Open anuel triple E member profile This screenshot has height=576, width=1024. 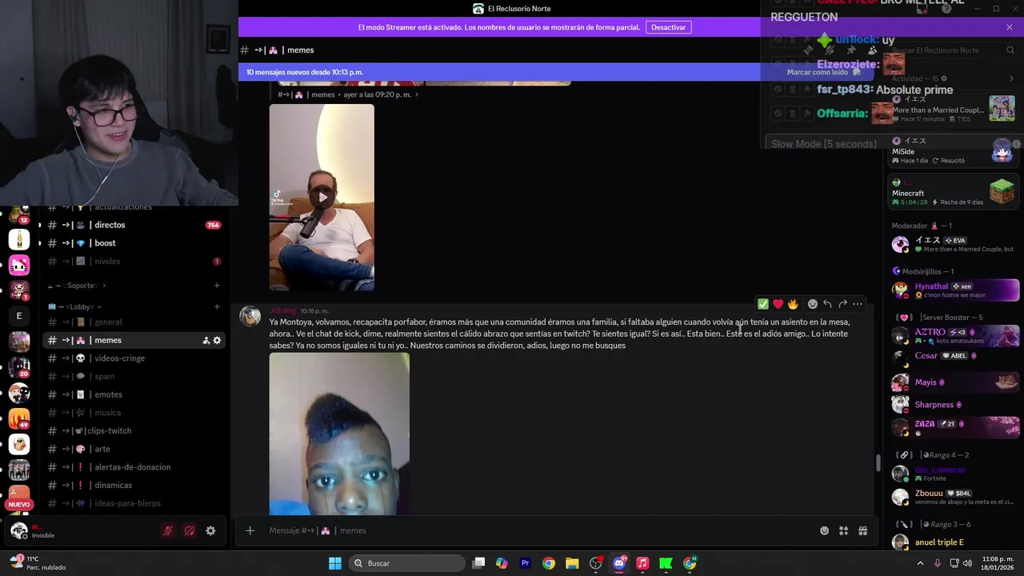(955, 542)
